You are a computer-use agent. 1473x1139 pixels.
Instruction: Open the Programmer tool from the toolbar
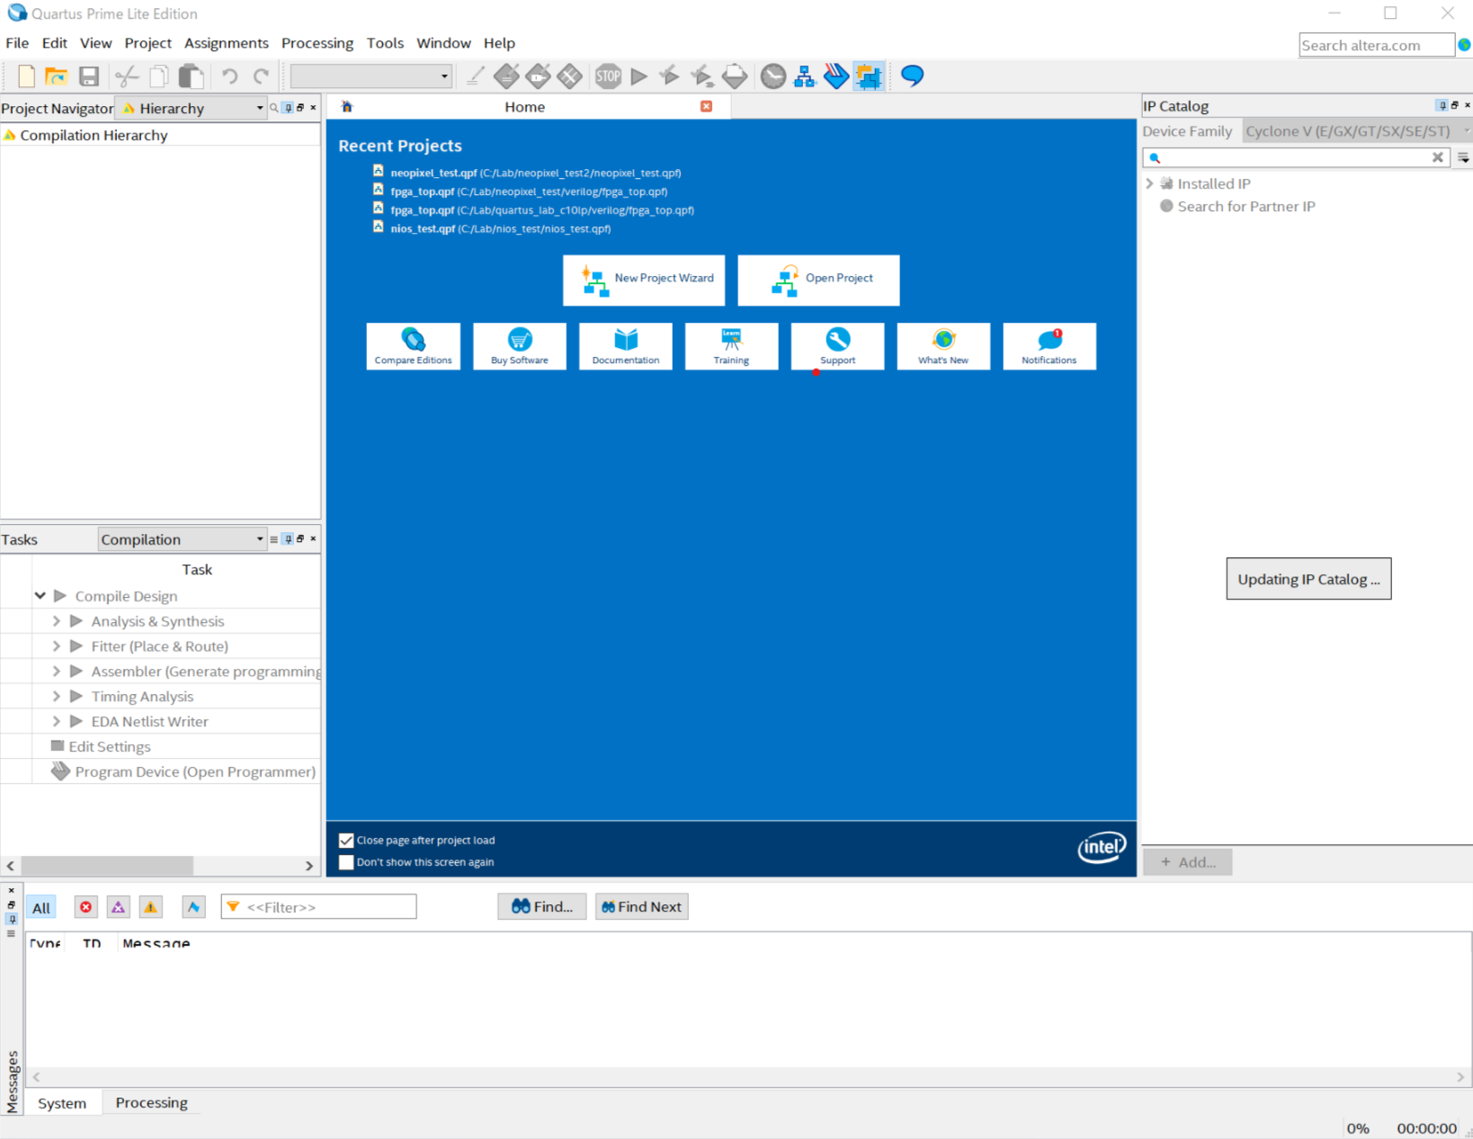pos(836,76)
